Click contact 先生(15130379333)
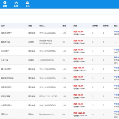The width and height of the screenshot is (119, 119). click(48, 87)
